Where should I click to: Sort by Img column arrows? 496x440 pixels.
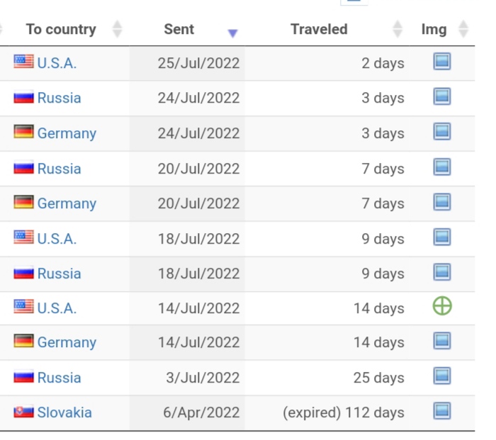tap(463, 29)
